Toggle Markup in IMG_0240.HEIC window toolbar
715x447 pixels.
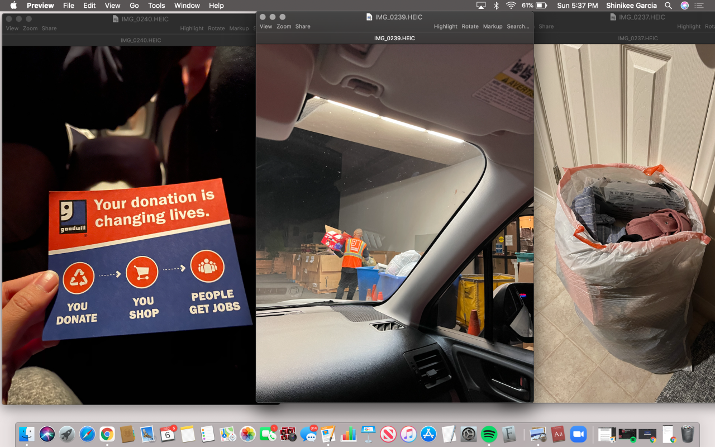(x=239, y=28)
